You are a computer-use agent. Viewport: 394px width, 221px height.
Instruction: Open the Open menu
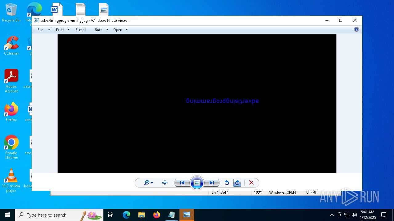[118, 30]
